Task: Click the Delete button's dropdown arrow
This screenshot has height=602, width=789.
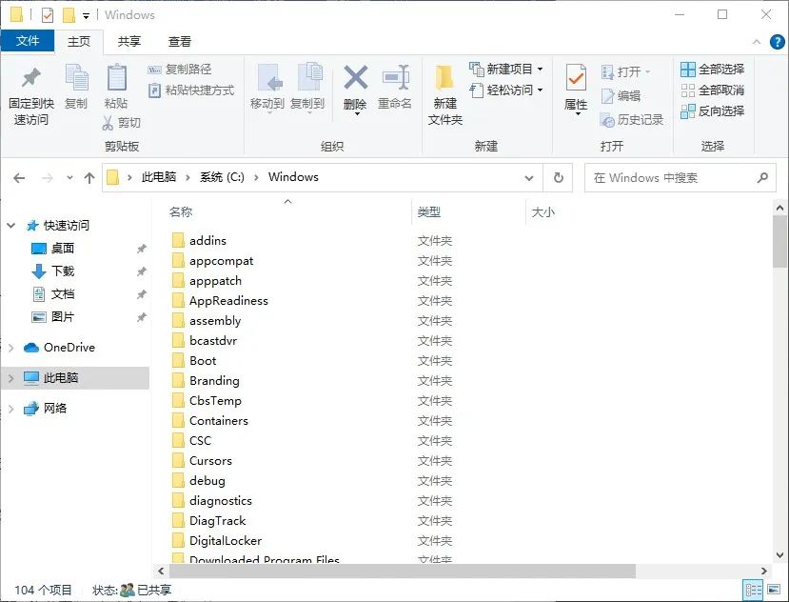Action: click(x=357, y=114)
